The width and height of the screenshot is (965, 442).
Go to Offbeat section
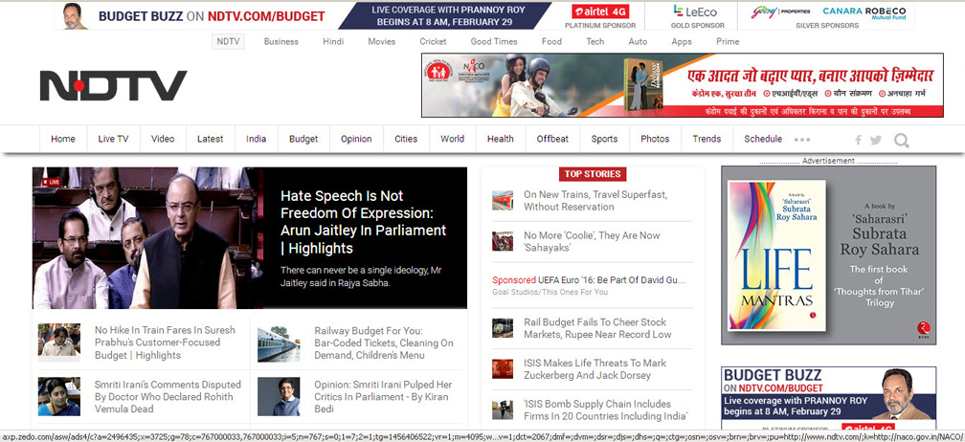[x=552, y=139]
